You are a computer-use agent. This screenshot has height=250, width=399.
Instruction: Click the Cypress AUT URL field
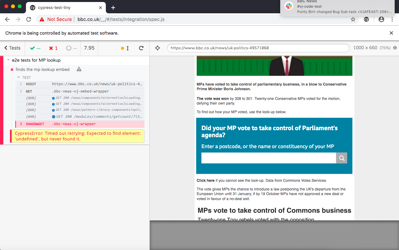tap(258, 48)
